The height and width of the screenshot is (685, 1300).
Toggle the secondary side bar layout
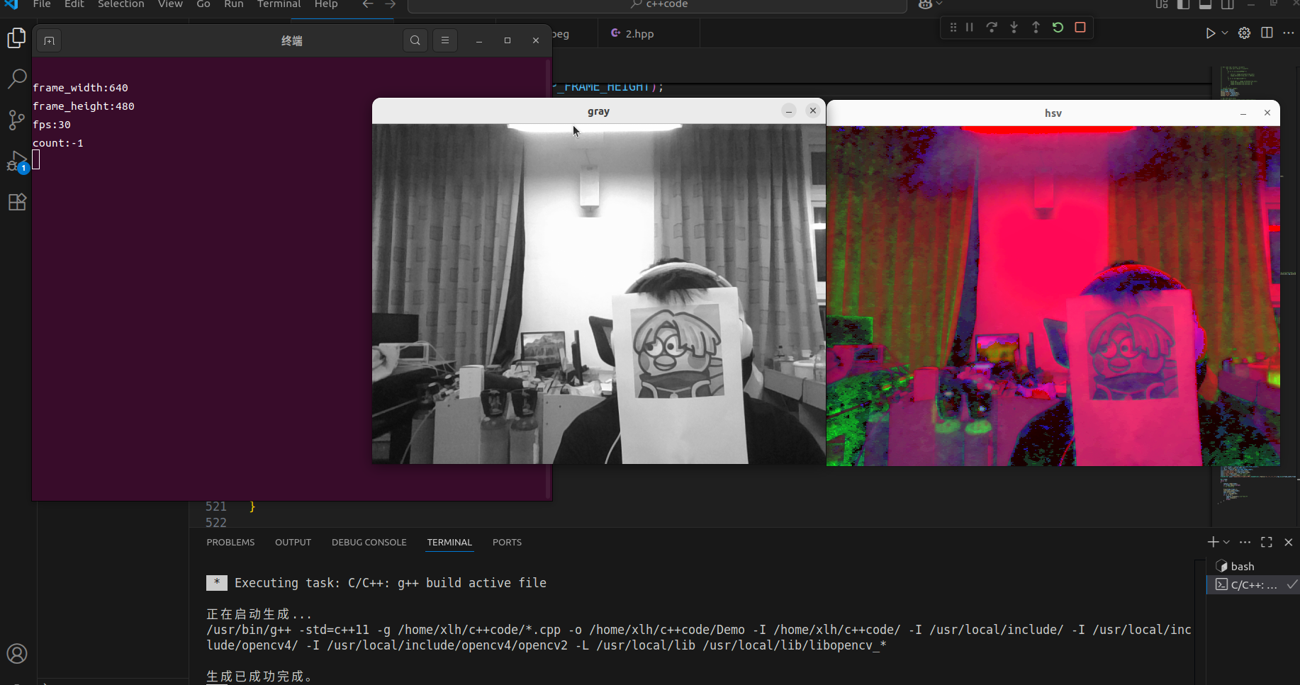tap(1227, 4)
